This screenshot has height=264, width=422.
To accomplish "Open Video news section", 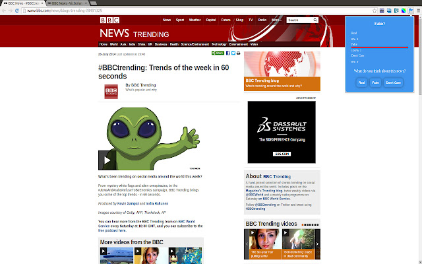I will point(254,44).
